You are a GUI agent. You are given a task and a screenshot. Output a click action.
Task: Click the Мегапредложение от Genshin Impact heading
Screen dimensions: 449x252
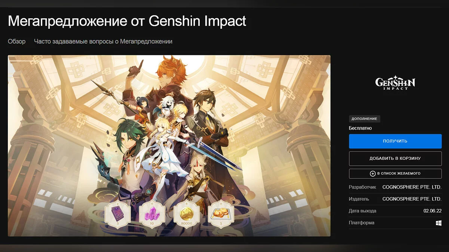point(127,21)
